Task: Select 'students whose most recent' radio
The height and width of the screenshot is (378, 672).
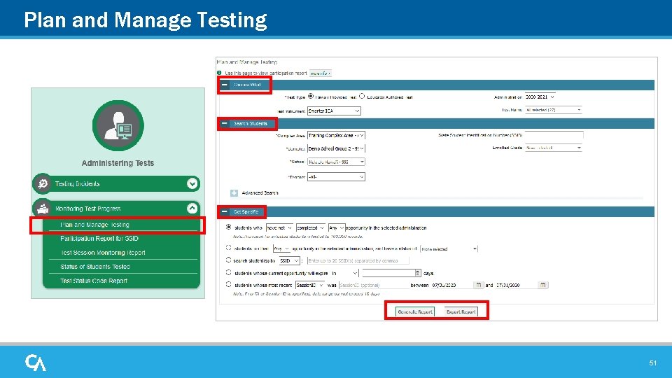Action: tap(228, 284)
